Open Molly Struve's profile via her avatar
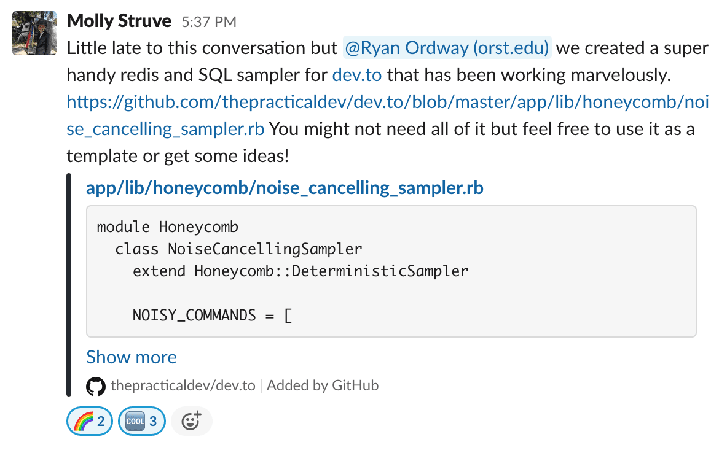 pyautogui.click(x=34, y=33)
